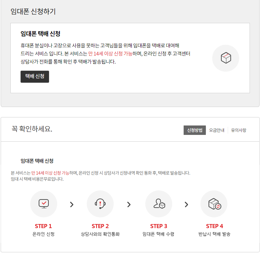
Task: Click the 임대 시 택배 비용은무료입니다. line
Action: 37,179
